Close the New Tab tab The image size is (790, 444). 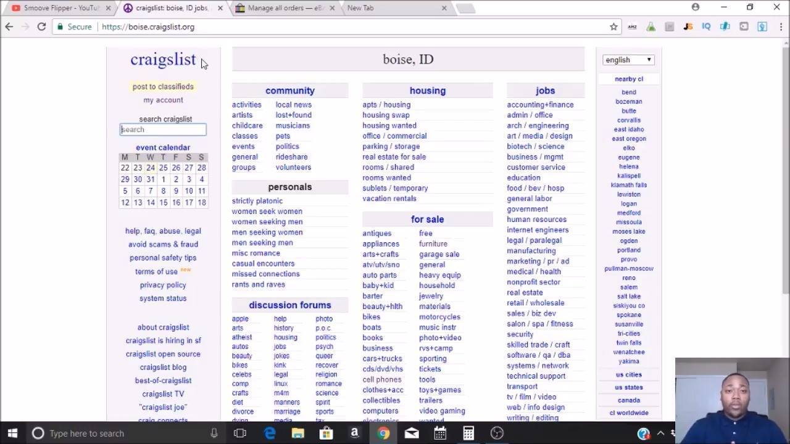pos(444,8)
